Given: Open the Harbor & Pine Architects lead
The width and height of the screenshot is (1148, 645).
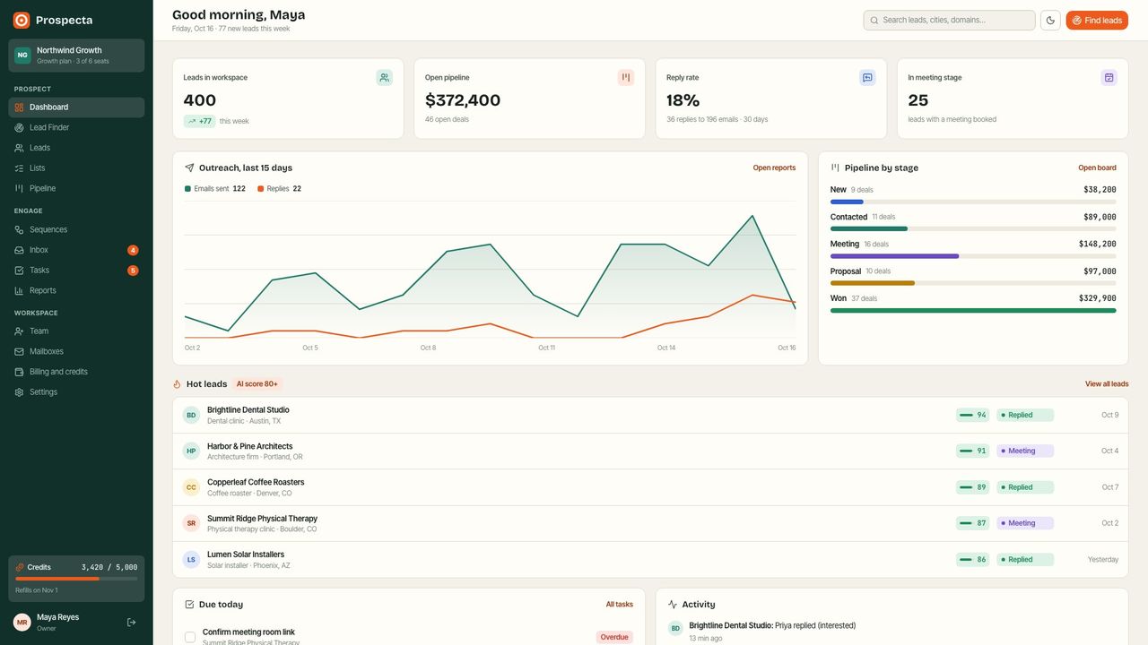Looking at the screenshot, I should pyautogui.click(x=650, y=451).
